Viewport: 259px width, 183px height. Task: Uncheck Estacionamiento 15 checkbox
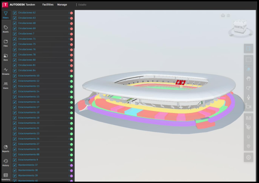click(15, 97)
